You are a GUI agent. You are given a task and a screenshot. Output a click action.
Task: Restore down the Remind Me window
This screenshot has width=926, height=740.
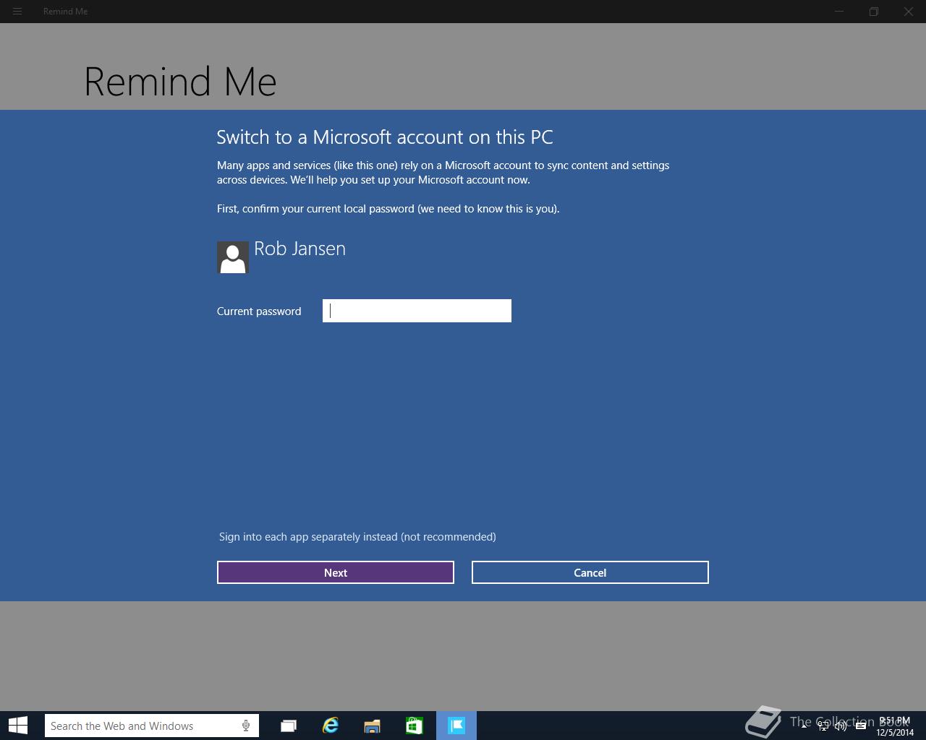coord(874,12)
